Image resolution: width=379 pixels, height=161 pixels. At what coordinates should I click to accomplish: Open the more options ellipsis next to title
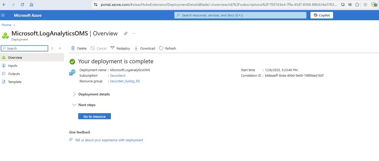pyautogui.click(x=134, y=33)
